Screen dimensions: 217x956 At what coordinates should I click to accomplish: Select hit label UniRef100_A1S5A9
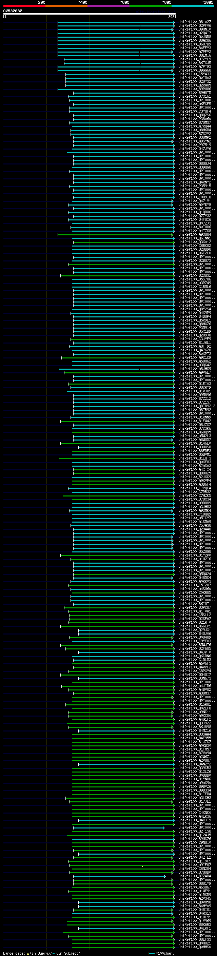[195, 522]
